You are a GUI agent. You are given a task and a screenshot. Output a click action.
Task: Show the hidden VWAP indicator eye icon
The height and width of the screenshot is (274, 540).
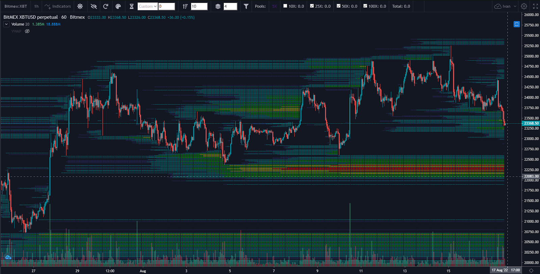pyautogui.click(x=27, y=31)
